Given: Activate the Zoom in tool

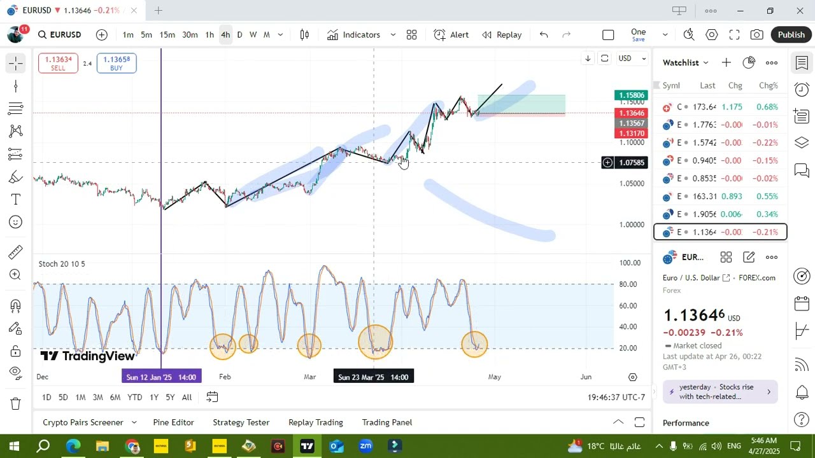Looking at the screenshot, I should click(16, 275).
